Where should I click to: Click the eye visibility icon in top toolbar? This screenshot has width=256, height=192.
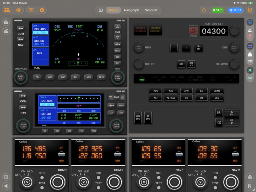point(19,10)
